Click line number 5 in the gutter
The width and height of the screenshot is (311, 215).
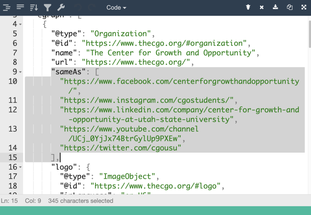coord(15,34)
